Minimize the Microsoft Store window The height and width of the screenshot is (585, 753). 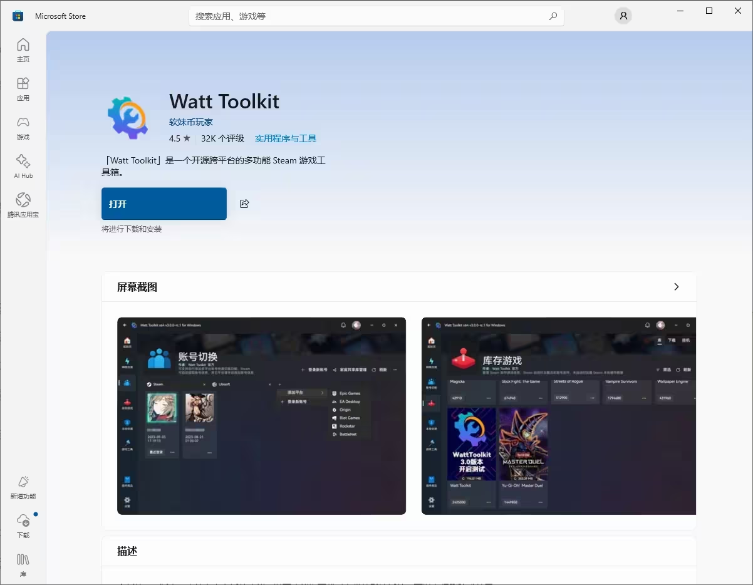pos(680,11)
